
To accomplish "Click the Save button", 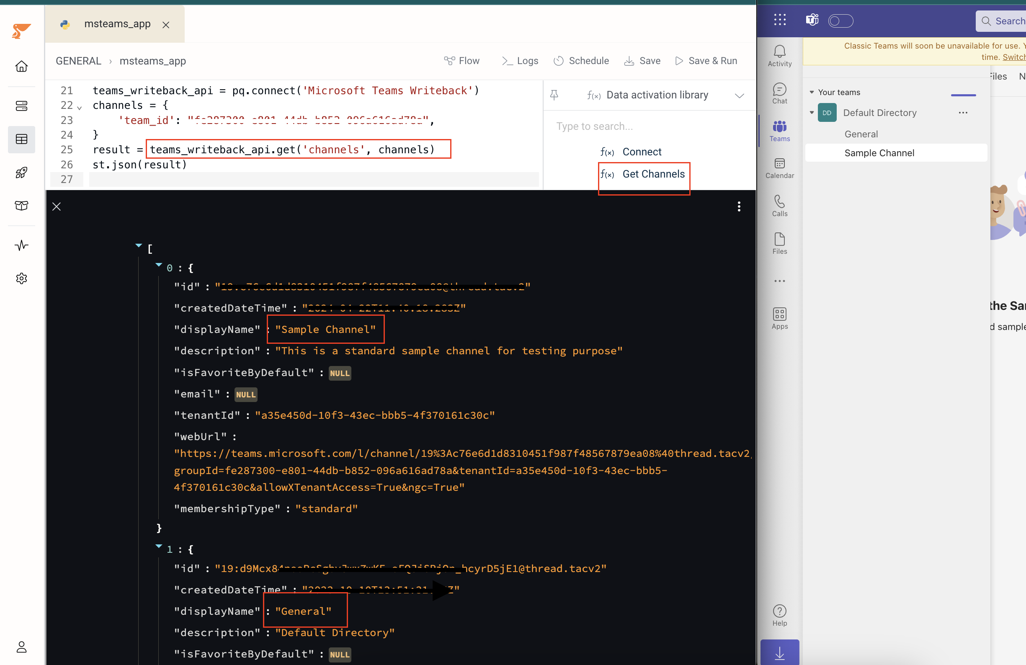I will point(642,61).
